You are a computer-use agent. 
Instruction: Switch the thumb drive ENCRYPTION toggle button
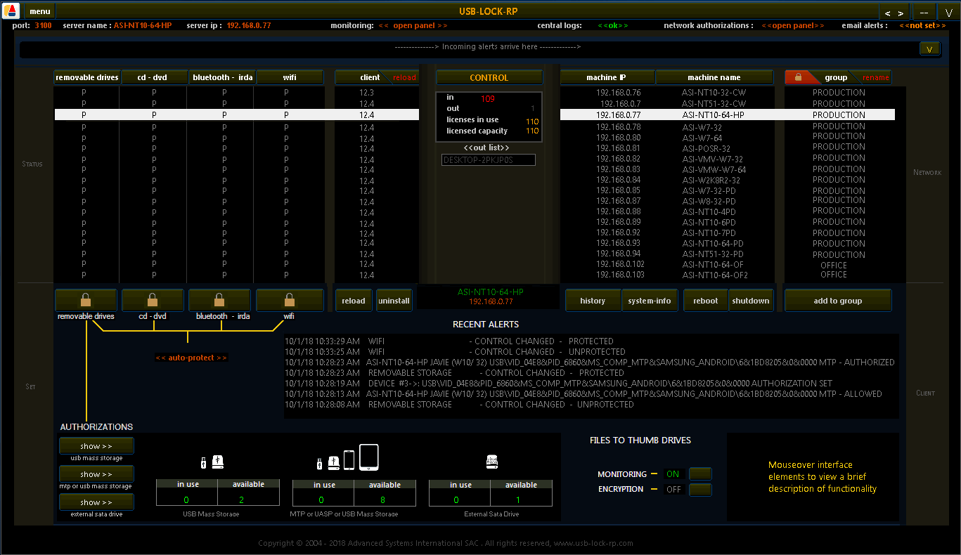[x=700, y=490]
